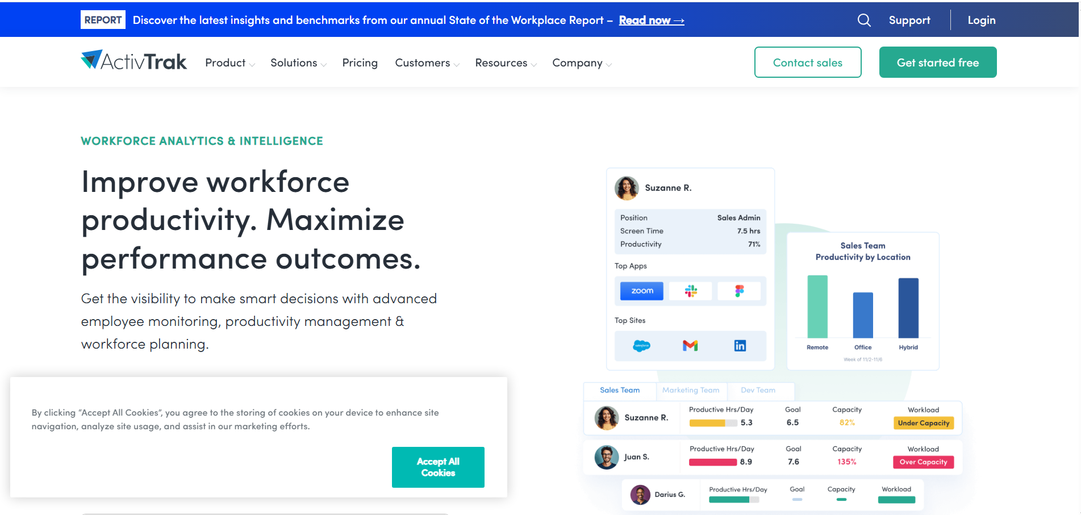1081x515 pixels.
Task: Click the 'Sales Admin' position value
Action: tap(738, 218)
